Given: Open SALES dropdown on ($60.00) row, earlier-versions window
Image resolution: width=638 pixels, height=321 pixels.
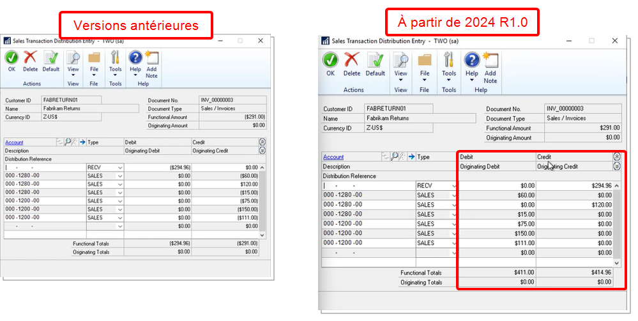Looking at the screenshot, I should (x=120, y=176).
